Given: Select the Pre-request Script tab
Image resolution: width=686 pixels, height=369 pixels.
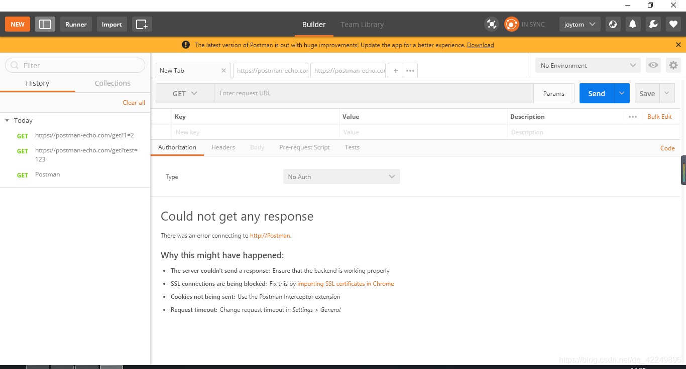Looking at the screenshot, I should tap(304, 147).
